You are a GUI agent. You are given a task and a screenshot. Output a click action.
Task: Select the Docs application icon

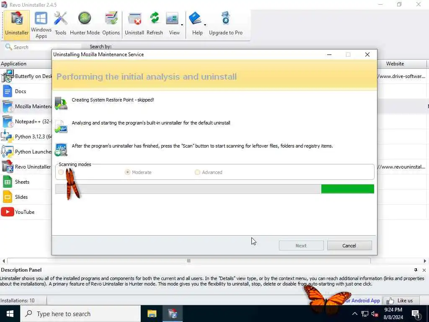pos(8,91)
